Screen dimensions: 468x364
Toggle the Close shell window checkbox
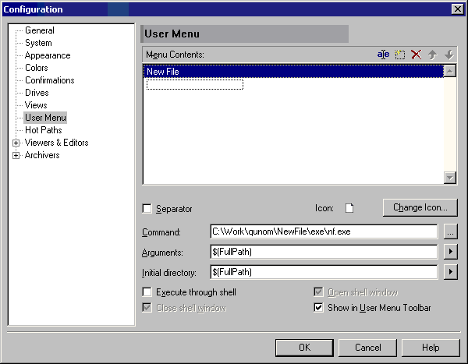[x=147, y=307]
